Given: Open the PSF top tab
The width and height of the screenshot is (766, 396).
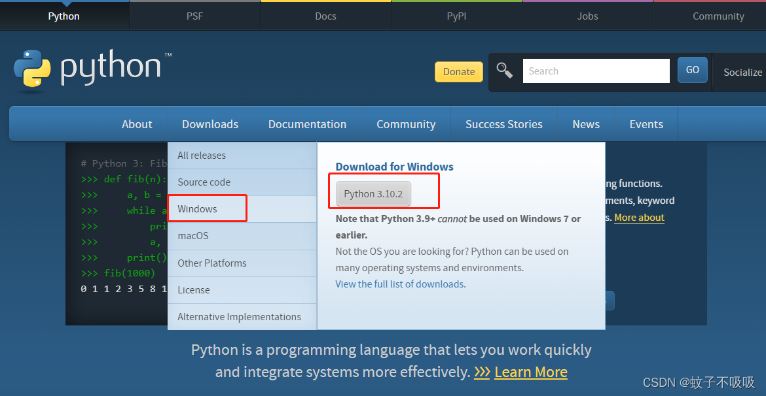Looking at the screenshot, I should [x=195, y=16].
